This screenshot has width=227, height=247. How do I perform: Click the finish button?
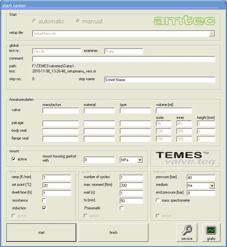pyautogui.click(x=113, y=233)
